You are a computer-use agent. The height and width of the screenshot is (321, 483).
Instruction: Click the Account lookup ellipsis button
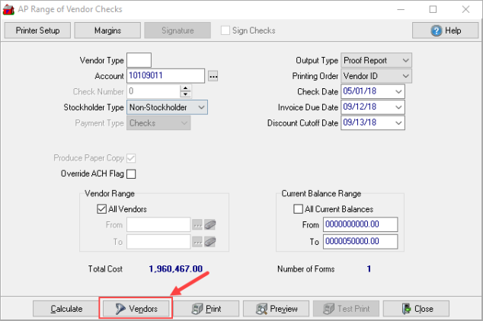pos(213,76)
